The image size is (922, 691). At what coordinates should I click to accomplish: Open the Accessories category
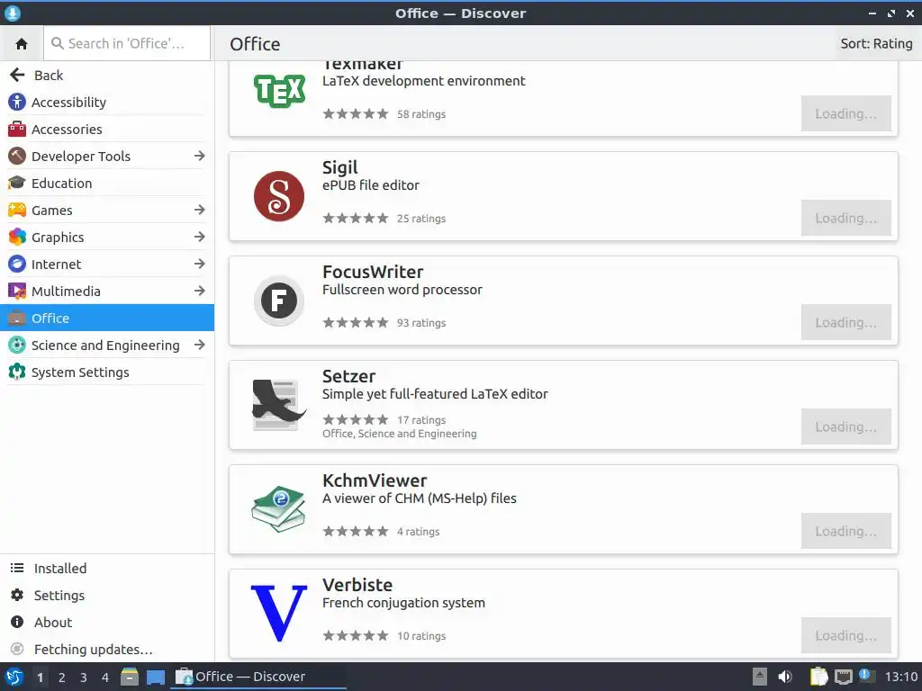pyautogui.click(x=107, y=130)
